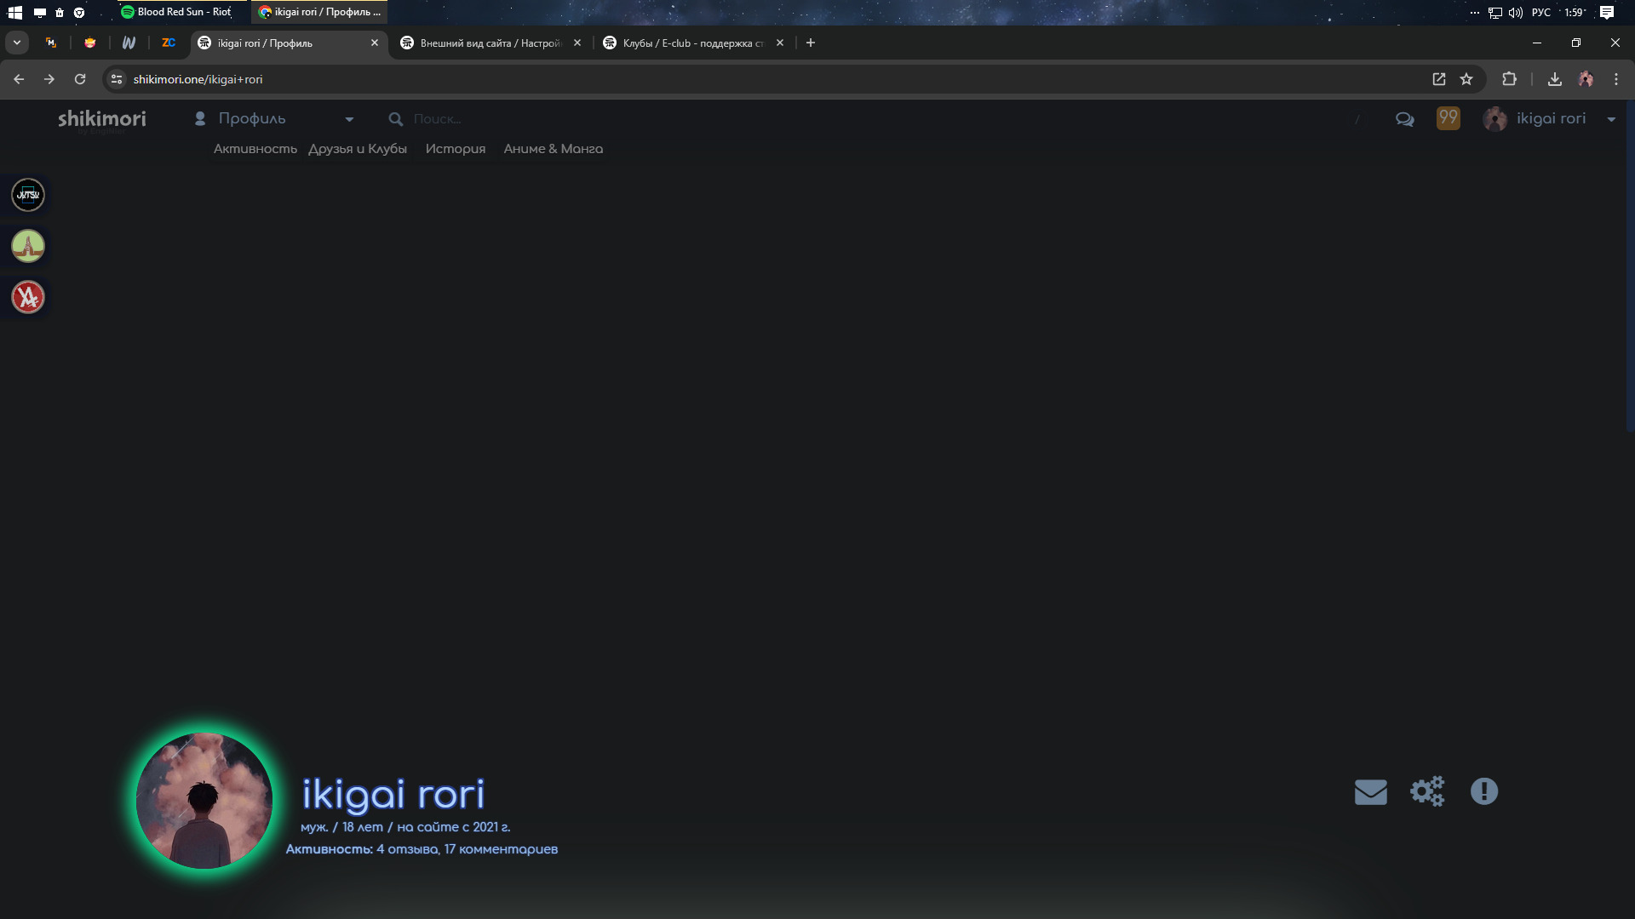This screenshot has width=1635, height=919.
Task: Go to Аниме & Манга section
Action: point(553,149)
